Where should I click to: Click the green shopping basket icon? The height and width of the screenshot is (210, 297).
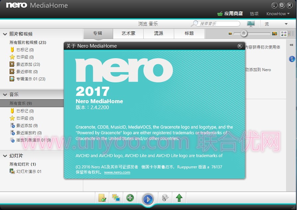coord(220,14)
